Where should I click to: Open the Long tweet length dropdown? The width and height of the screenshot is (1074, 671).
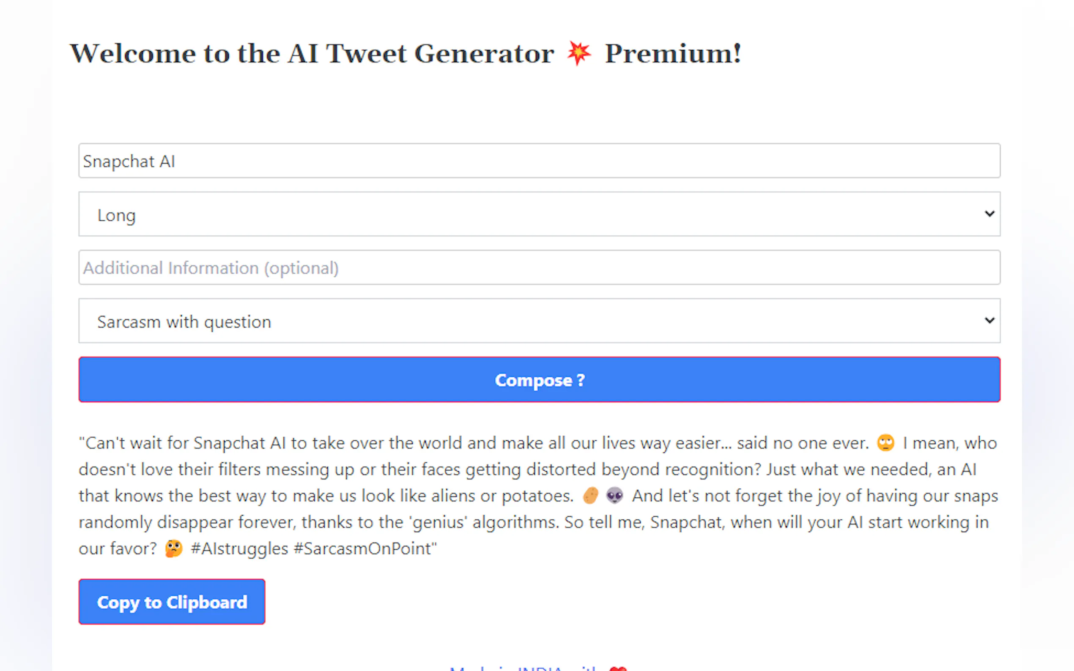click(x=539, y=214)
